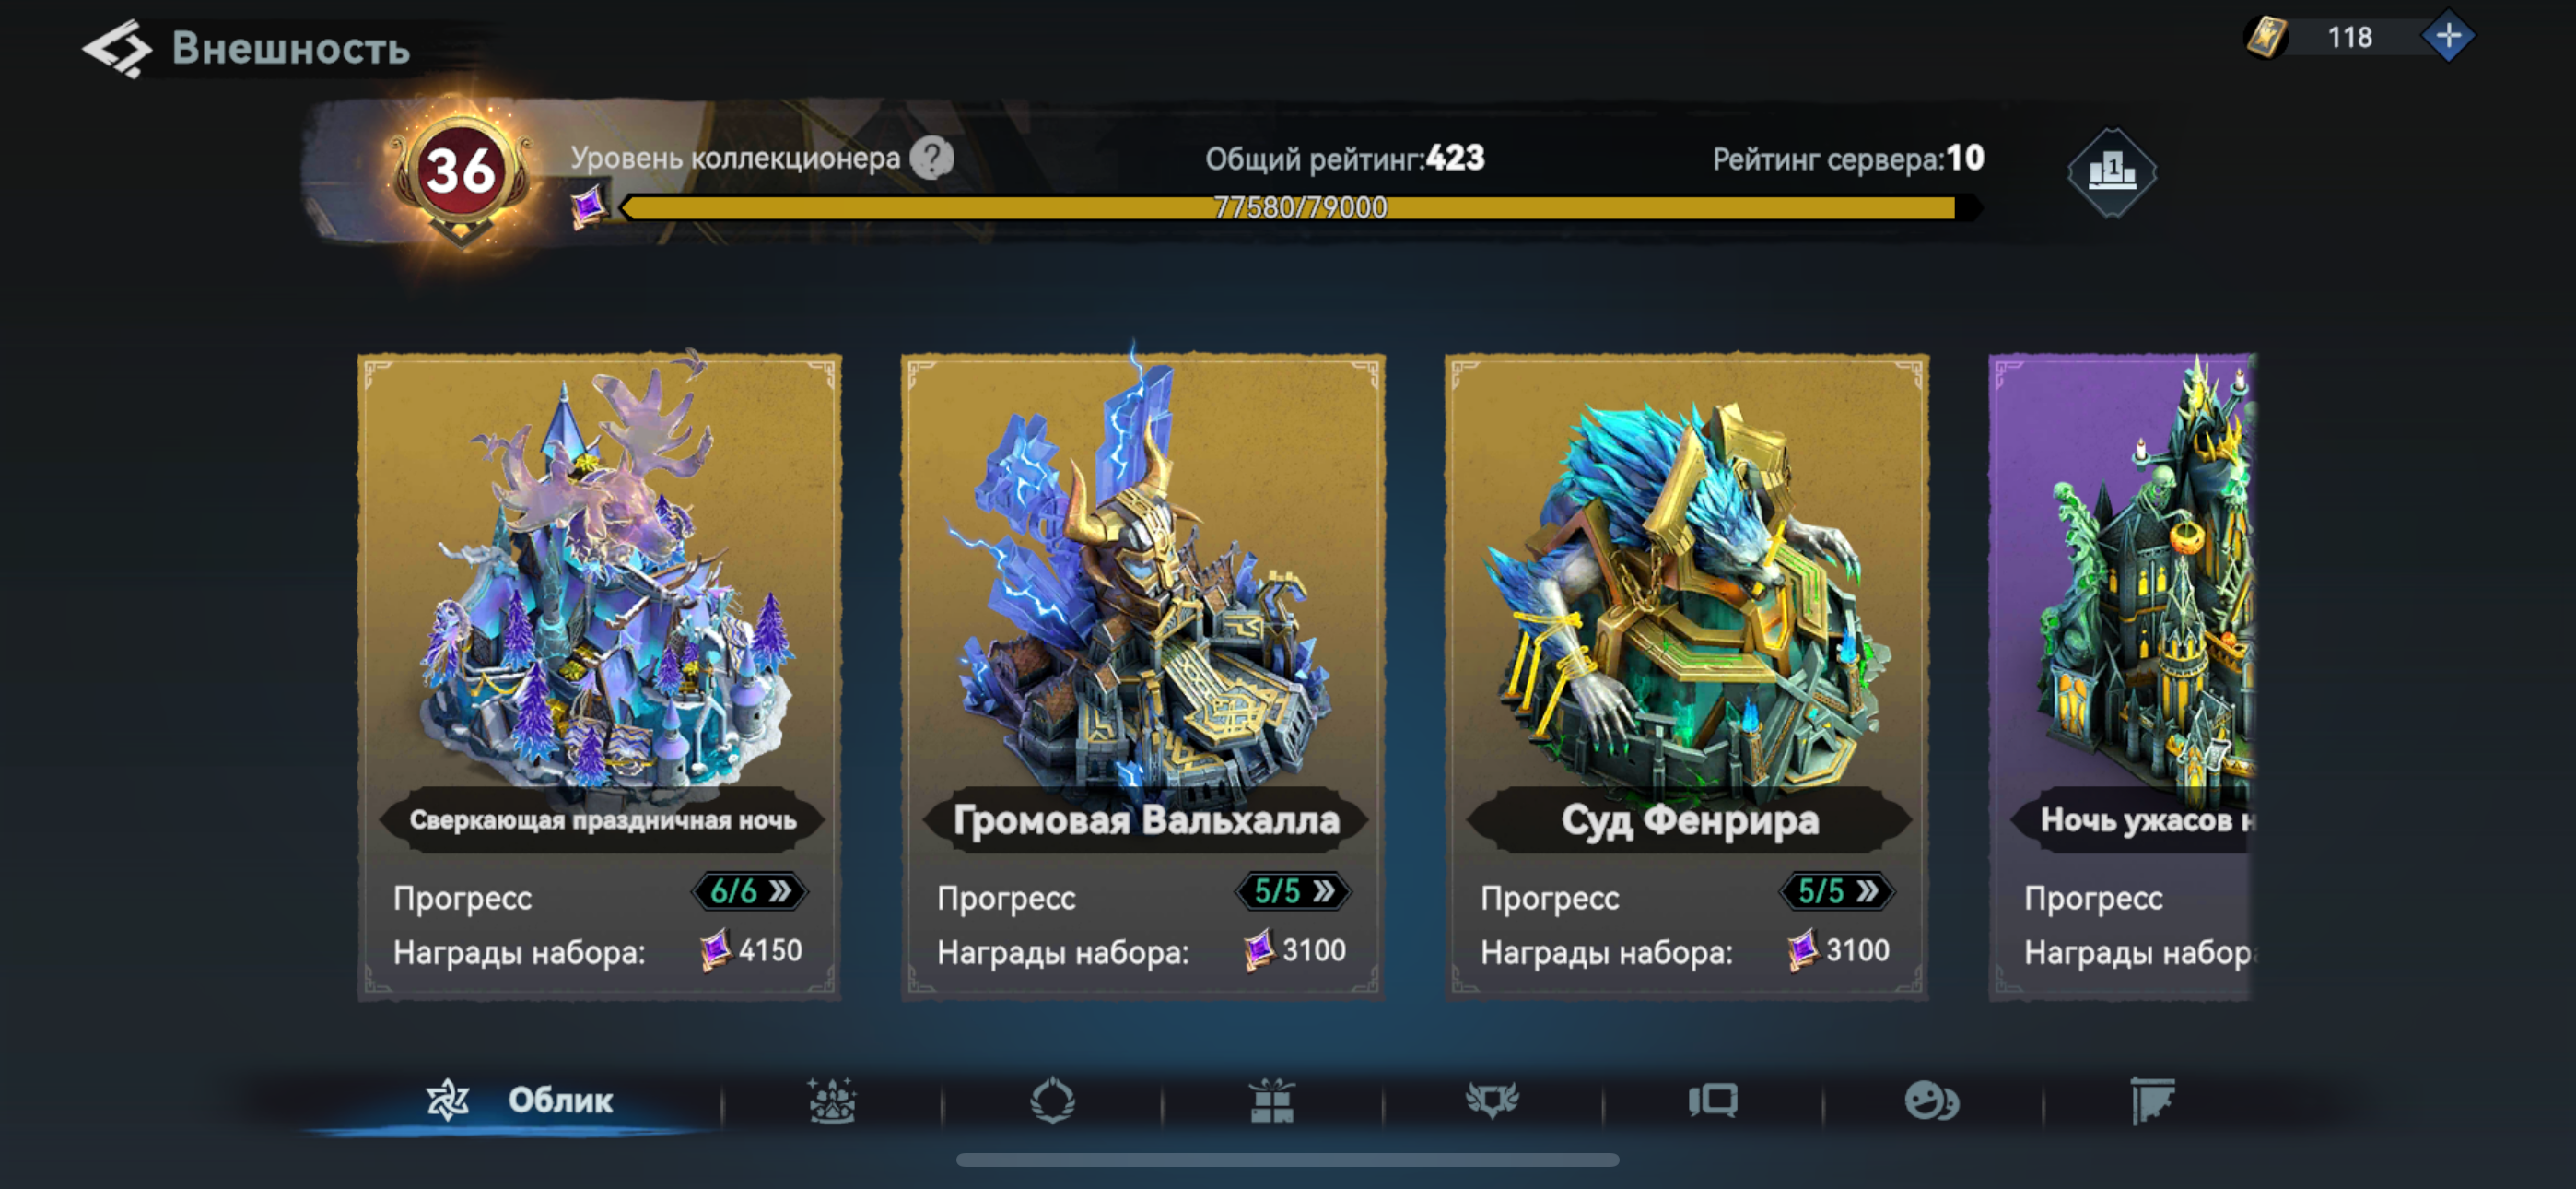Click the level 36 collector badge
Viewport: 2576px width, 1189px height.
click(461, 172)
